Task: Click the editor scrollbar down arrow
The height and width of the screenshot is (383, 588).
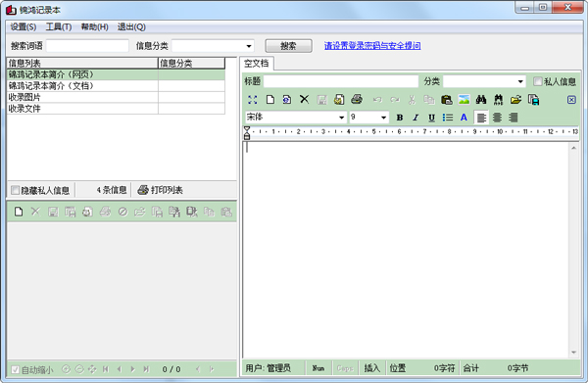Action: (x=573, y=353)
